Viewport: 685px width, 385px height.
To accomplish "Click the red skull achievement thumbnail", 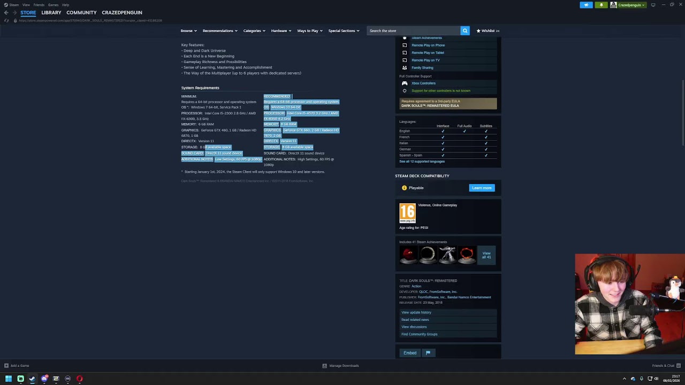I will pos(408,255).
